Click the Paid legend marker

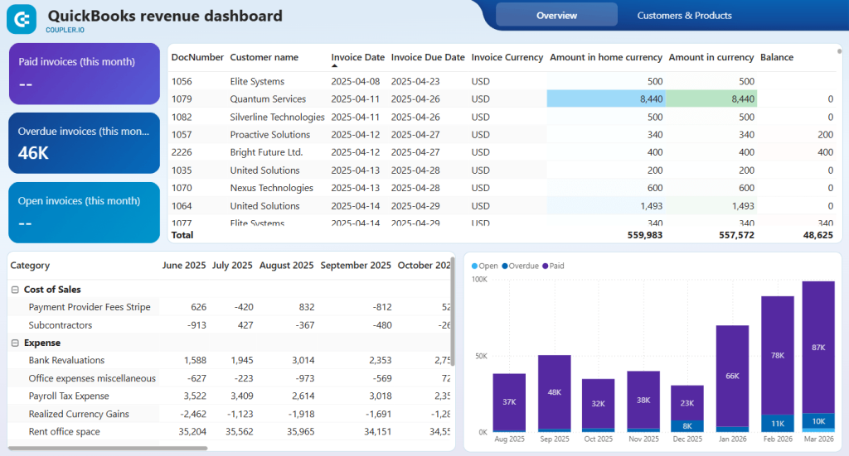(546, 266)
